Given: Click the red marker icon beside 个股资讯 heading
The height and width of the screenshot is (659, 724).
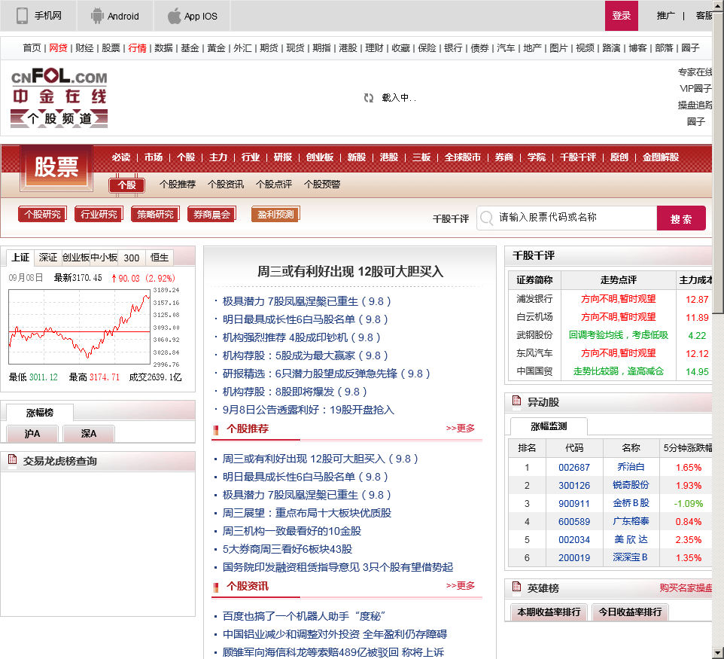Looking at the screenshot, I should point(216,587).
